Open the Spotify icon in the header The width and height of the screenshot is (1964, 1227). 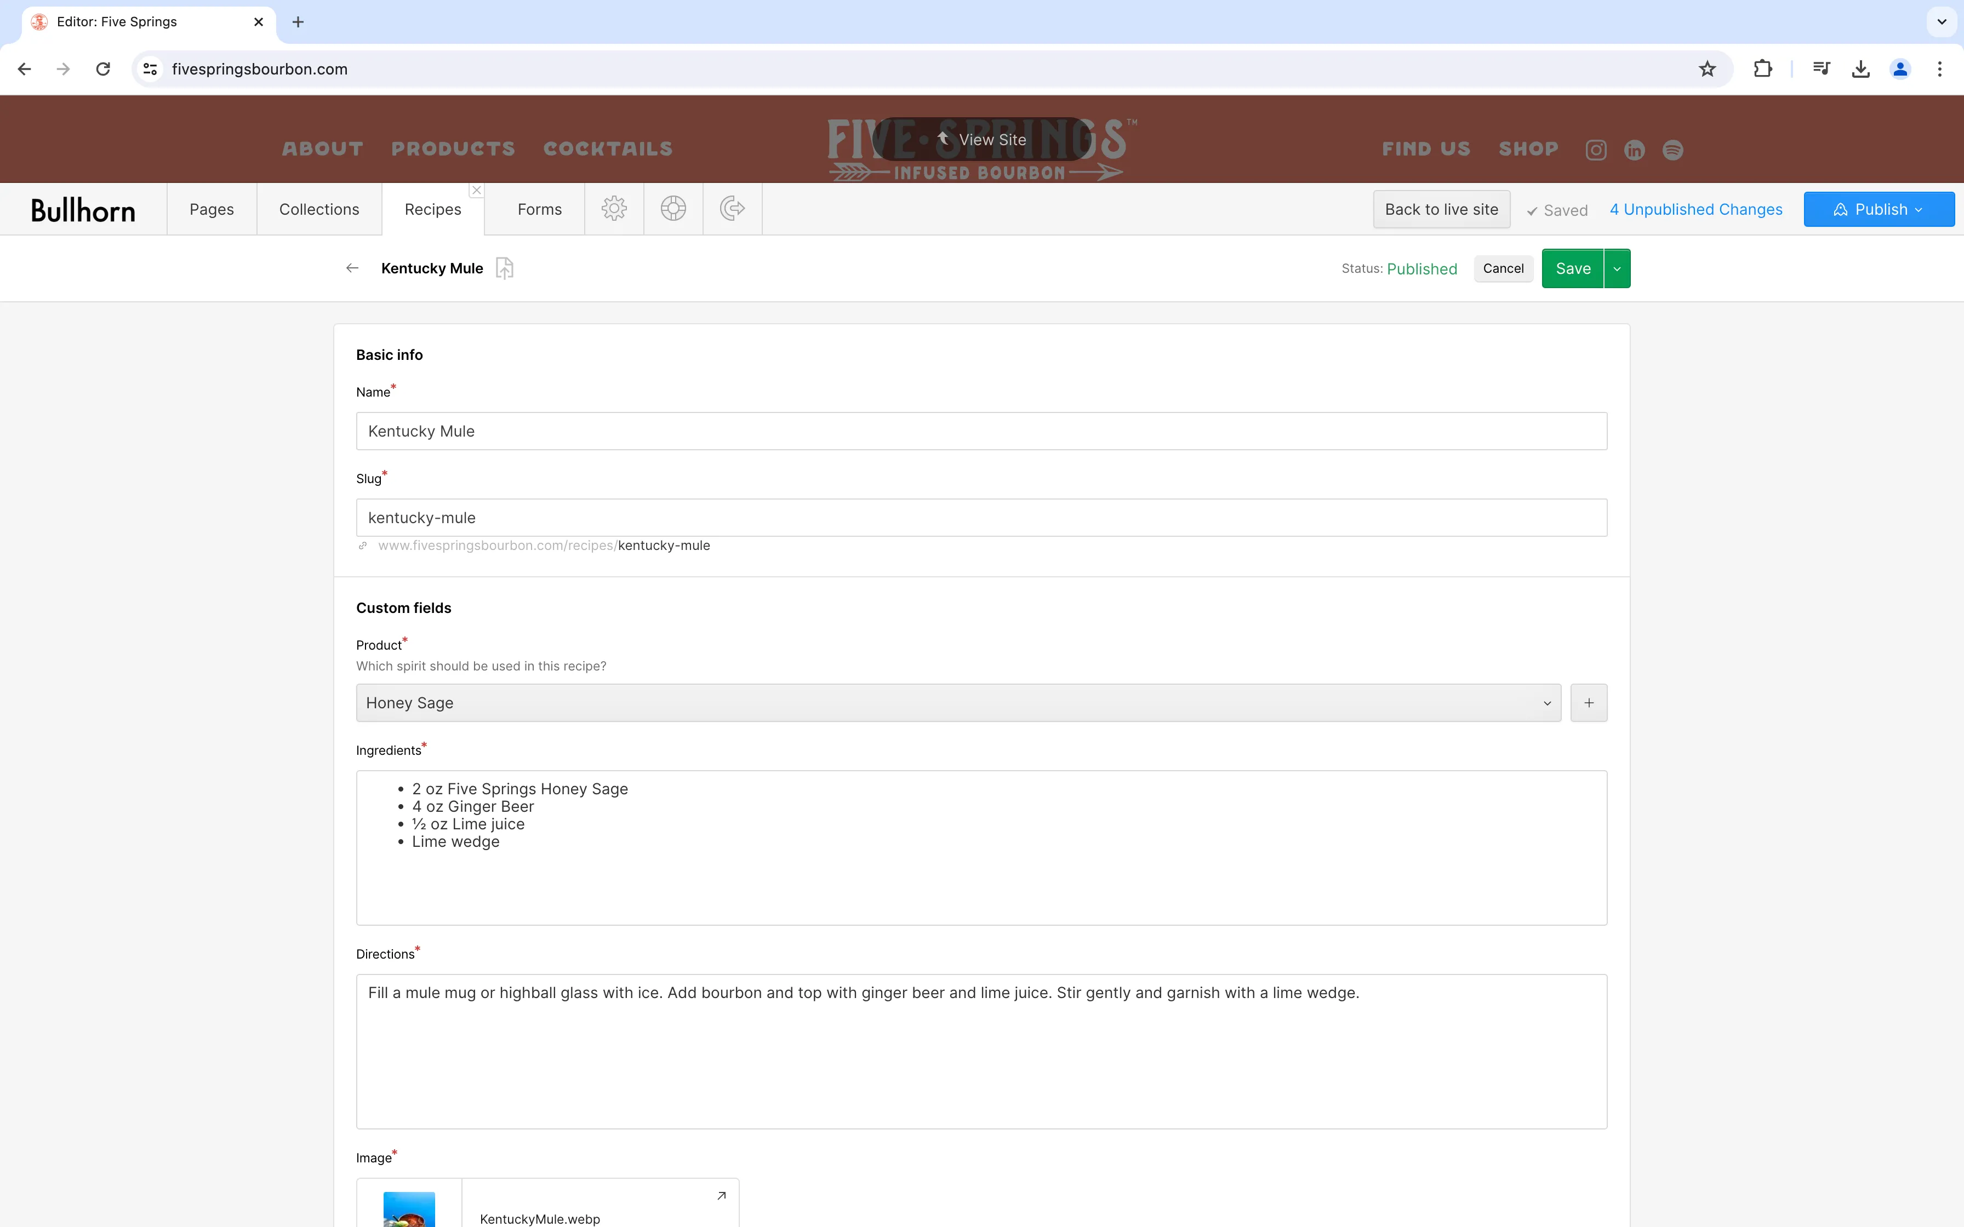pos(1672,150)
